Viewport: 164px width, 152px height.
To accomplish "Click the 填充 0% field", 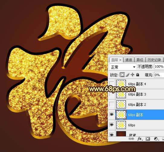I will pos(159,75).
